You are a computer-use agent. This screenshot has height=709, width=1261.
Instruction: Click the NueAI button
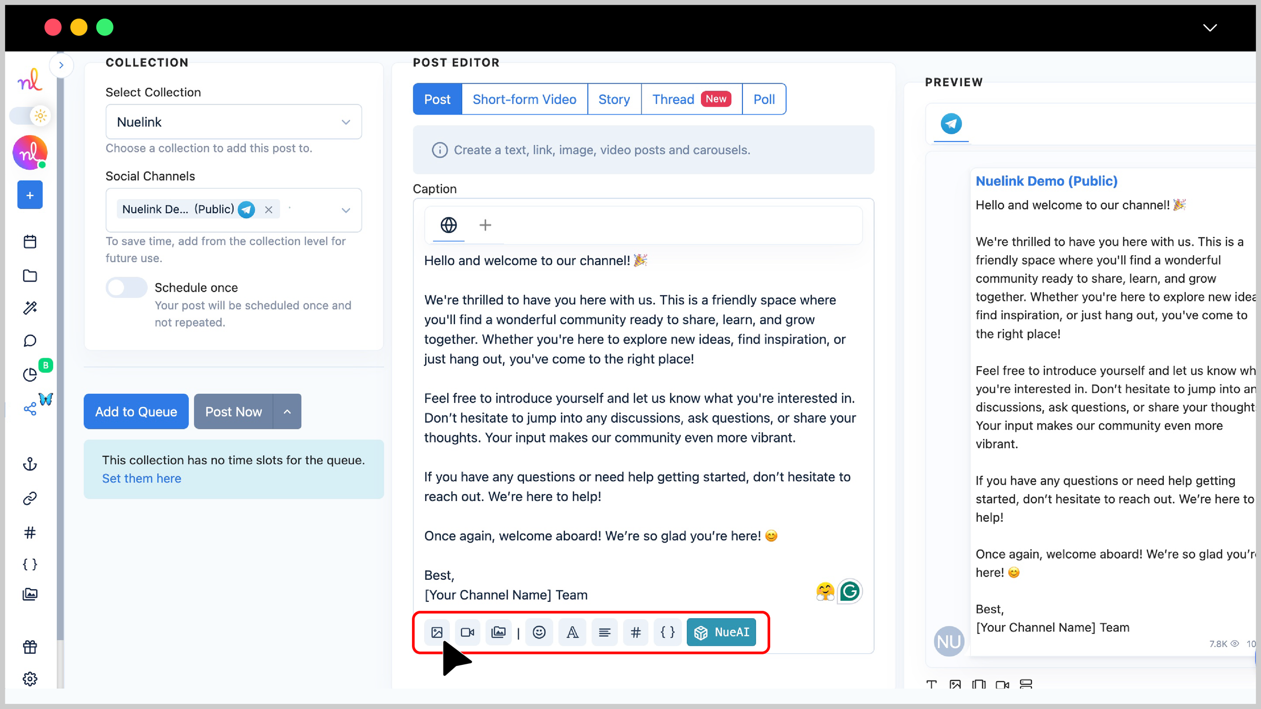[x=721, y=632]
